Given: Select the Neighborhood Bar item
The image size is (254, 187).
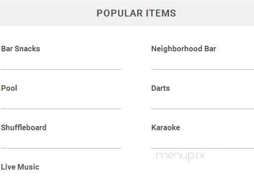Looking at the screenshot, I should (184, 49).
